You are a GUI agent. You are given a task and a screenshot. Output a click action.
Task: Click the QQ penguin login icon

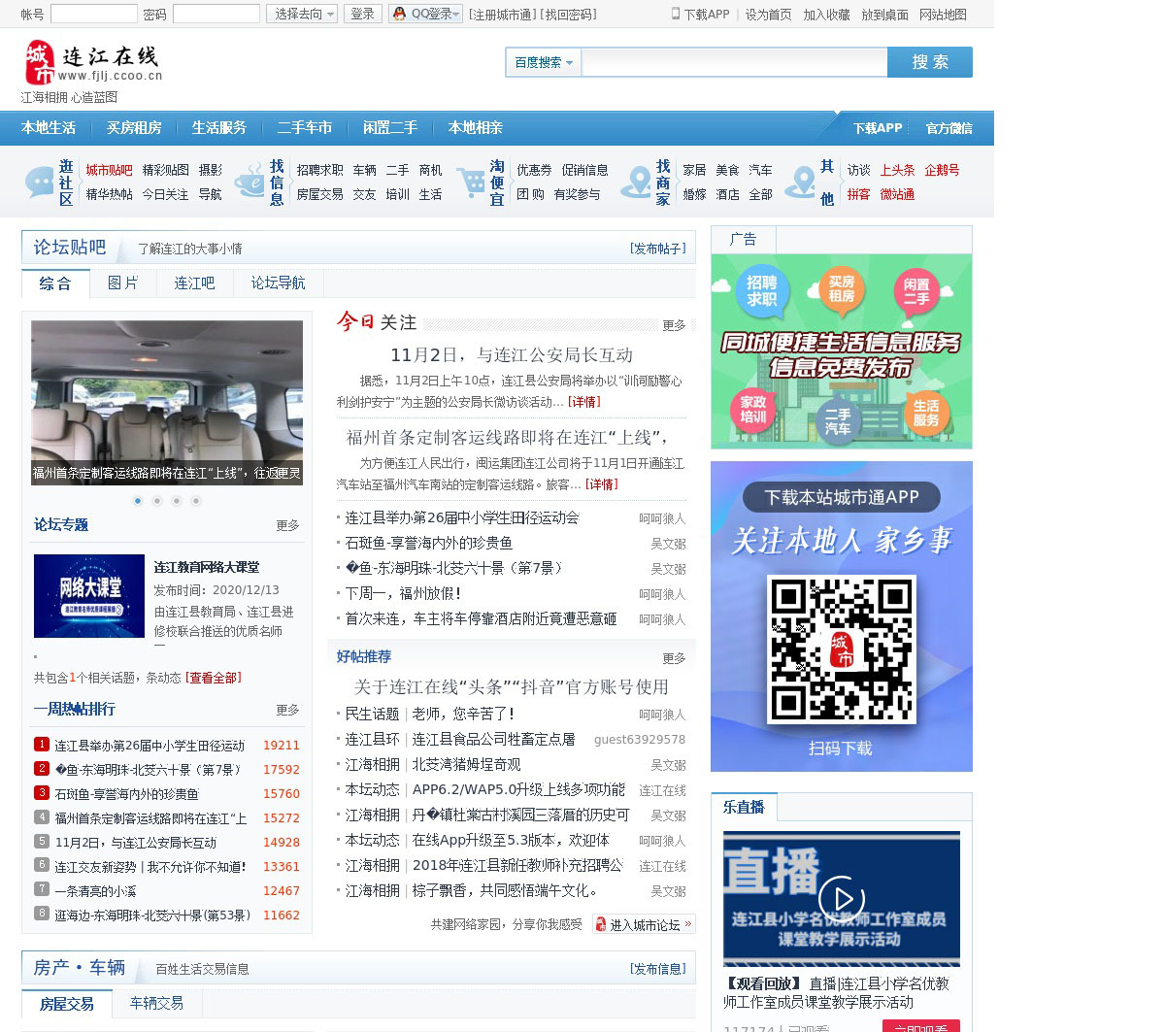pyautogui.click(x=399, y=14)
